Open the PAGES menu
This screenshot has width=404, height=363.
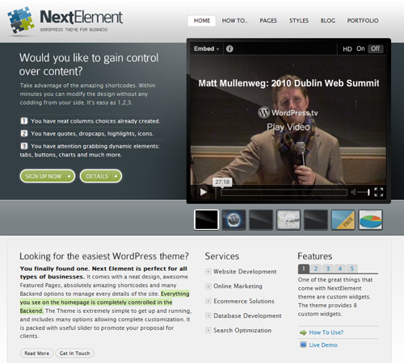pos(268,21)
